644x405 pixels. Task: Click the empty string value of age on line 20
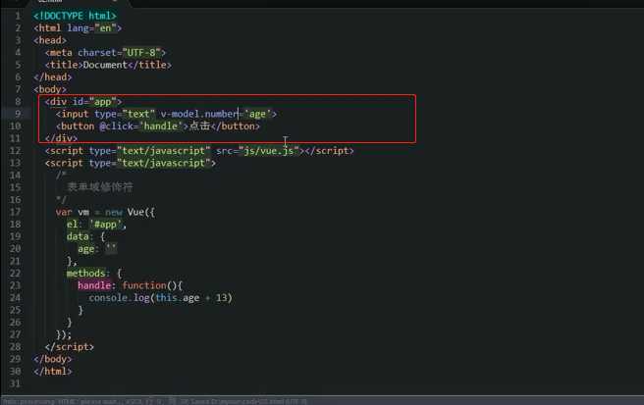tap(111, 249)
